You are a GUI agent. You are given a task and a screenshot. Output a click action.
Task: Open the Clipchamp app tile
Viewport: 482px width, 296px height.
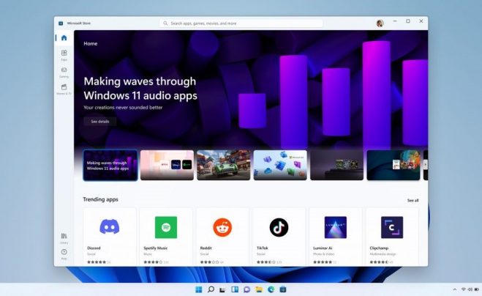(391, 236)
